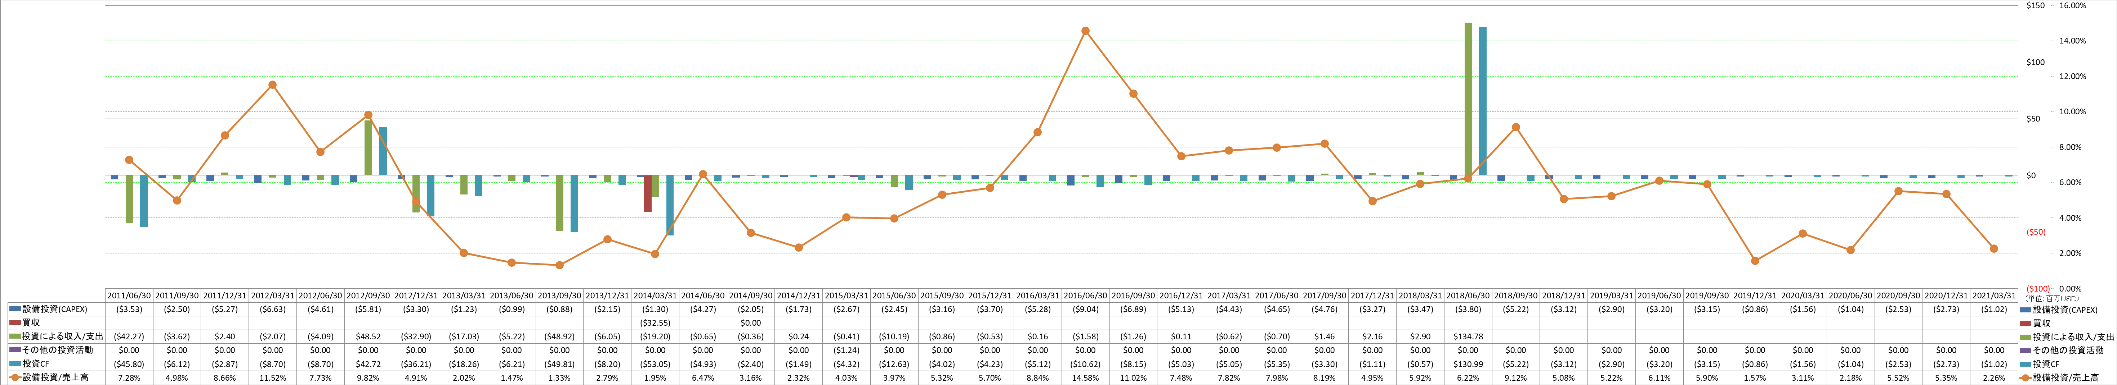Click the ($53.05) 投資CF cell
This screenshot has height=385, width=2117.
[x=655, y=365]
